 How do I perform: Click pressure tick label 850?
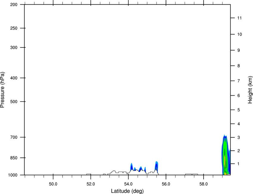pos(14,158)
